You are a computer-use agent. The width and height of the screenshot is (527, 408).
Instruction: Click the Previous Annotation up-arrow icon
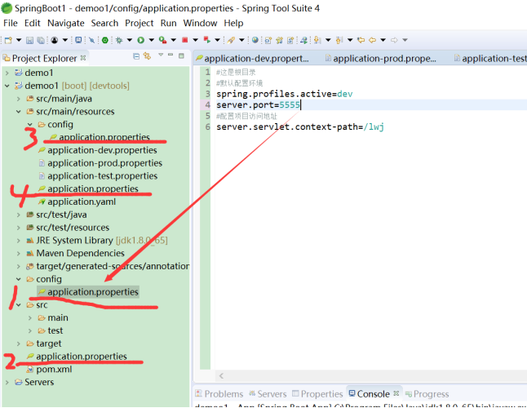(339, 40)
